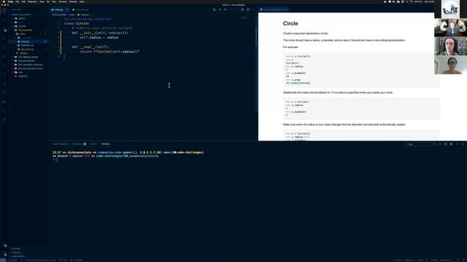Select the Terminal panel tab

(x=105, y=144)
